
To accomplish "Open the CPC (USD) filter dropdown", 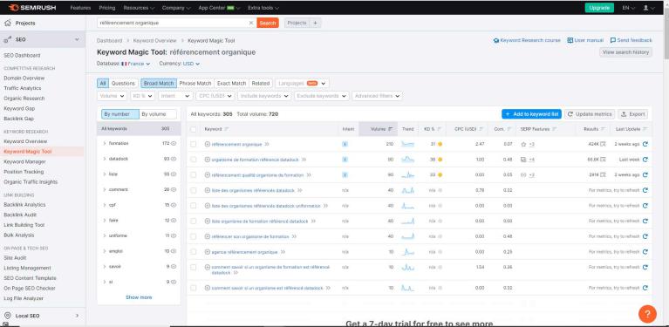I will click(215, 96).
